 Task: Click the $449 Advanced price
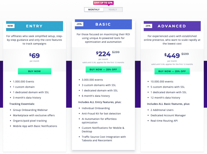pyautogui.click(x=172, y=55)
